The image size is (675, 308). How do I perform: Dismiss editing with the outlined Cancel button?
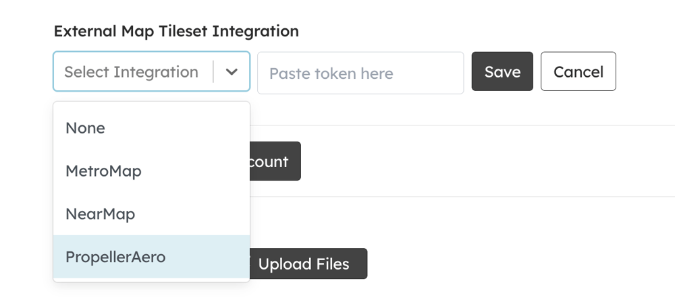(578, 71)
